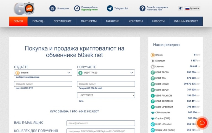
Task: Click the Utopia USD (UUSD) icon
Action: coord(153,130)
